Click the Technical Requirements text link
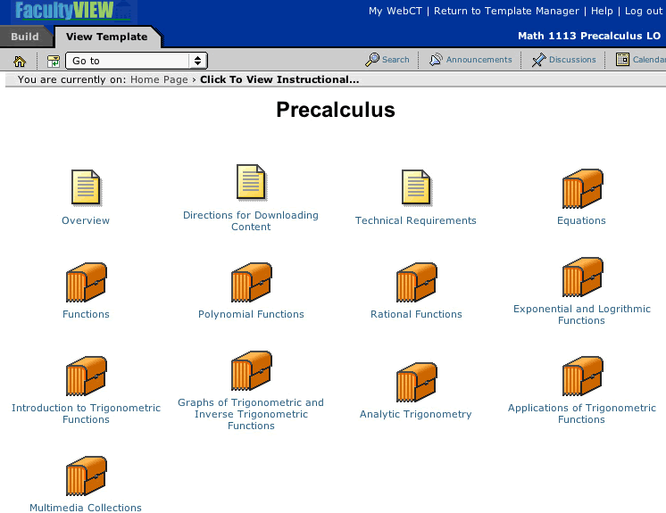Viewport: 666px width, 513px height. click(416, 220)
